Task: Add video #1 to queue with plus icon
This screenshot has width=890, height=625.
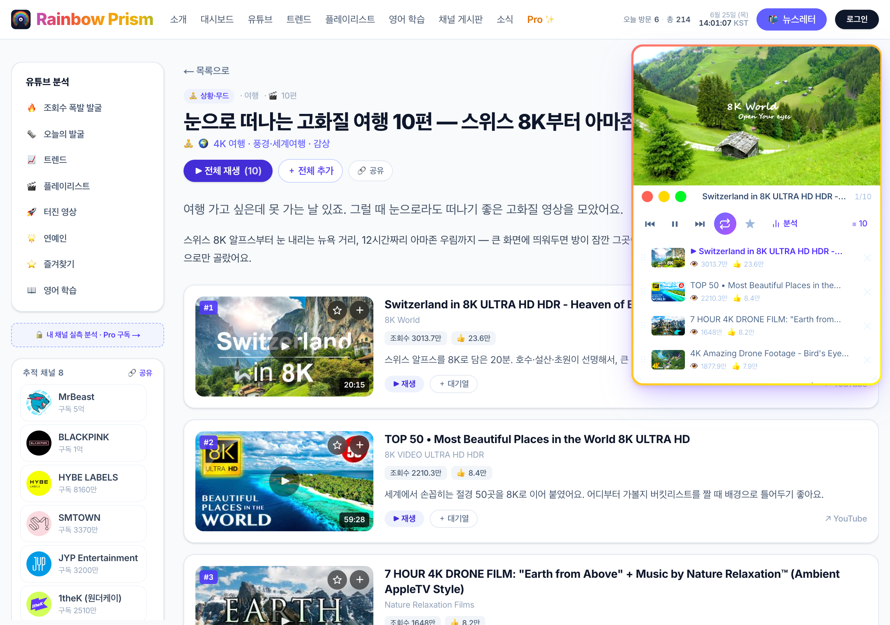Action: tap(360, 310)
